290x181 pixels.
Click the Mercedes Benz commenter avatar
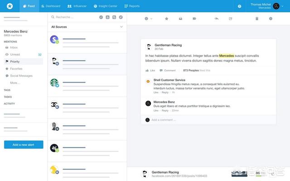(148, 103)
